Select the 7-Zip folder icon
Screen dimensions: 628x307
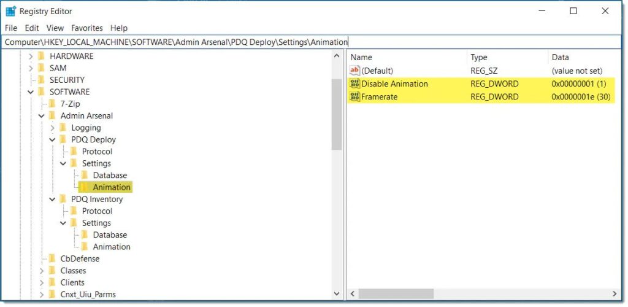click(x=52, y=104)
